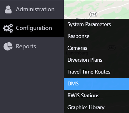Click the route 850 shield behind the menu
The width and height of the screenshot is (129, 113).
[x=111, y=48]
